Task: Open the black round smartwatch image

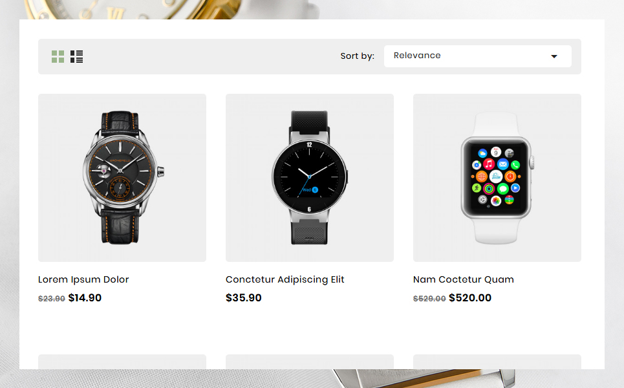Action: pyautogui.click(x=310, y=178)
